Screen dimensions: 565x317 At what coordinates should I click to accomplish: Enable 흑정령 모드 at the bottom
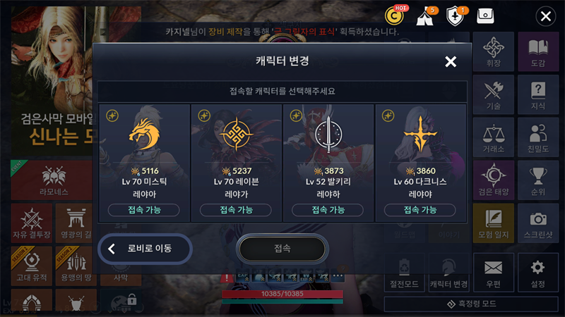point(471,304)
